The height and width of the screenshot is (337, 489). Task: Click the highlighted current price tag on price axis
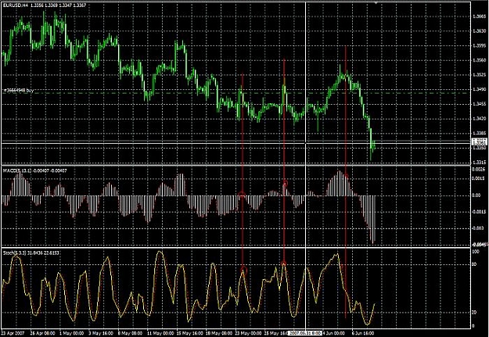480,142
